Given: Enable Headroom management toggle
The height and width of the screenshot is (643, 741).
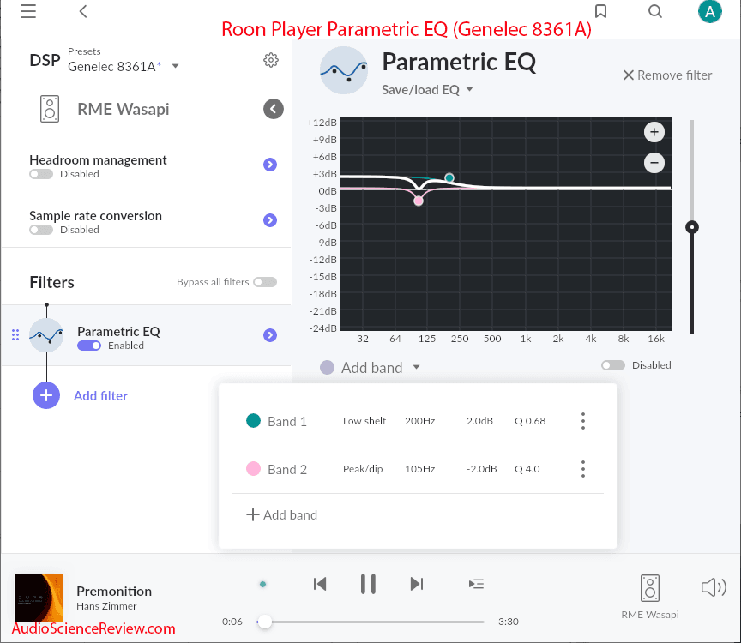Looking at the screenshot, I should tap(41, 174).
